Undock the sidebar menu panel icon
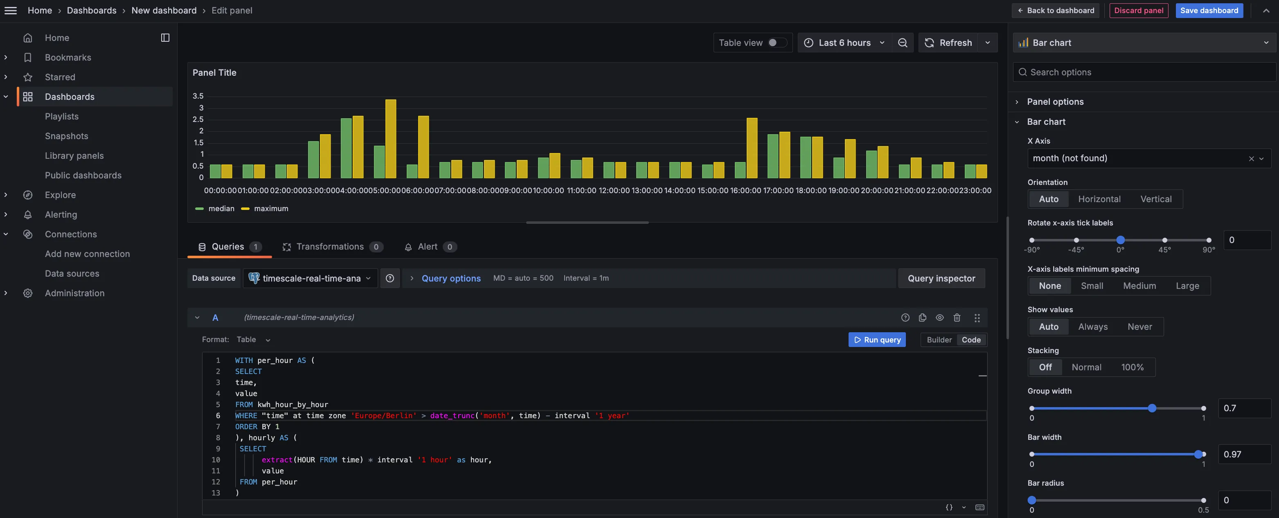Viewport: 1279px width, 518px height. (x=165, y=38)
